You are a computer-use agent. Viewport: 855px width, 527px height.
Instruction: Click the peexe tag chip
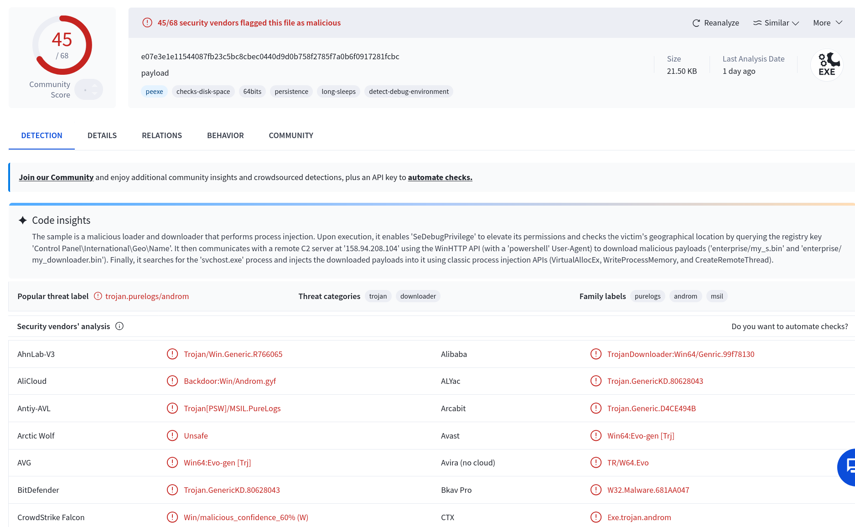(155, 92)
